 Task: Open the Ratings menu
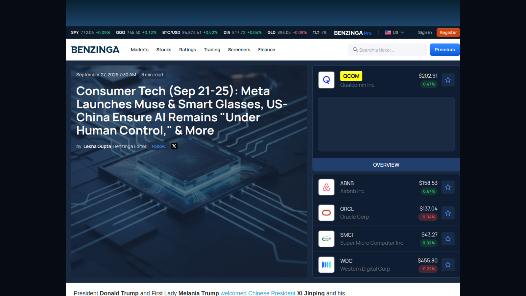point(187,50)
